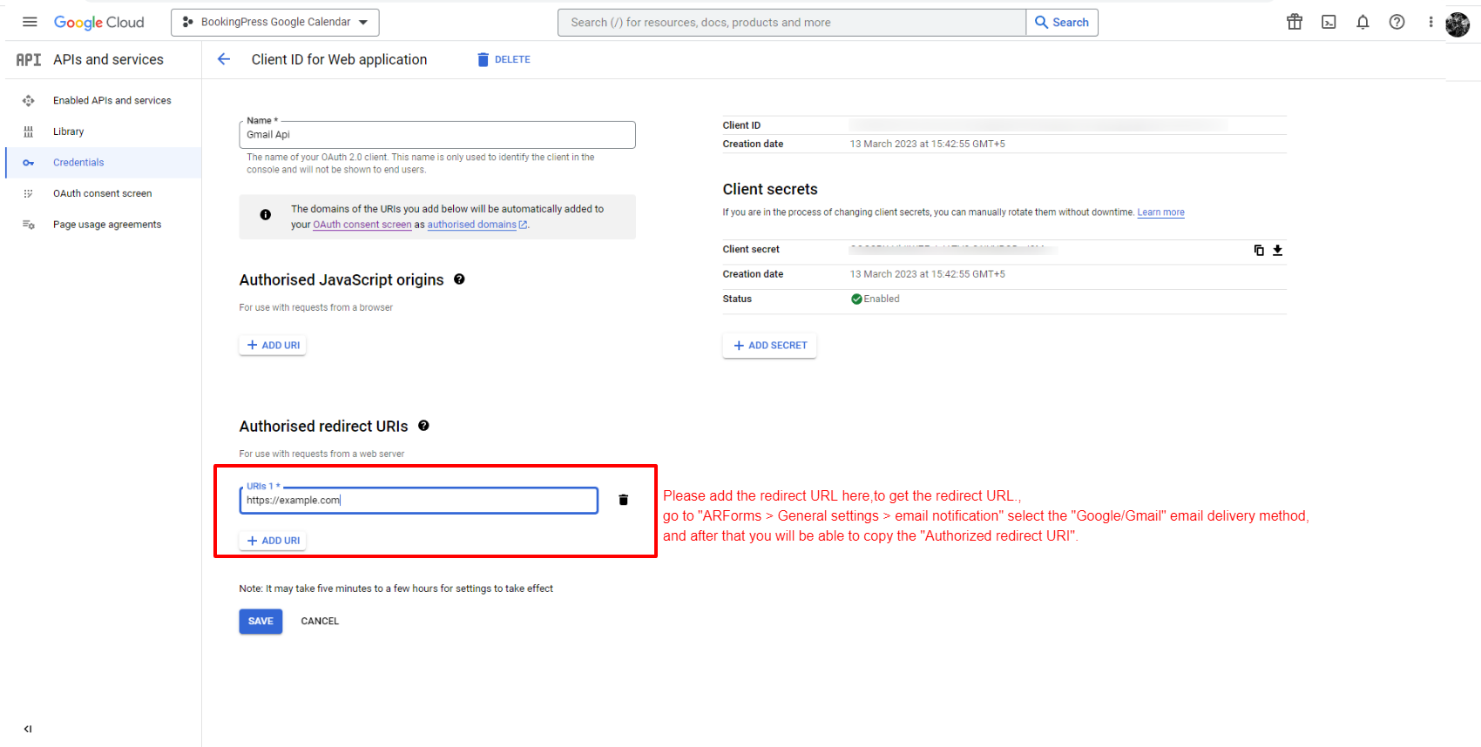Show help for Authorised JavaScript origins

[459, 279]
